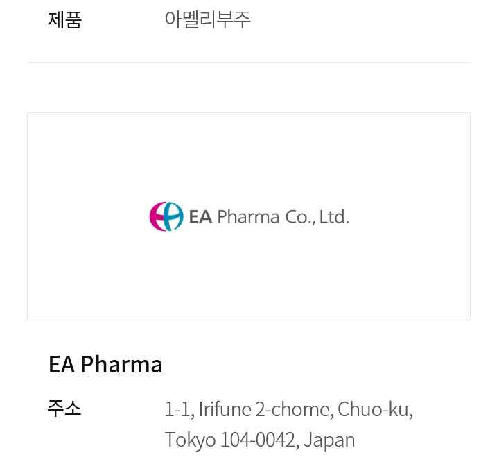Click "Irifune" in the address
Image resolution: width=499 pixels, height=464 pixels.
click(225, 409)
